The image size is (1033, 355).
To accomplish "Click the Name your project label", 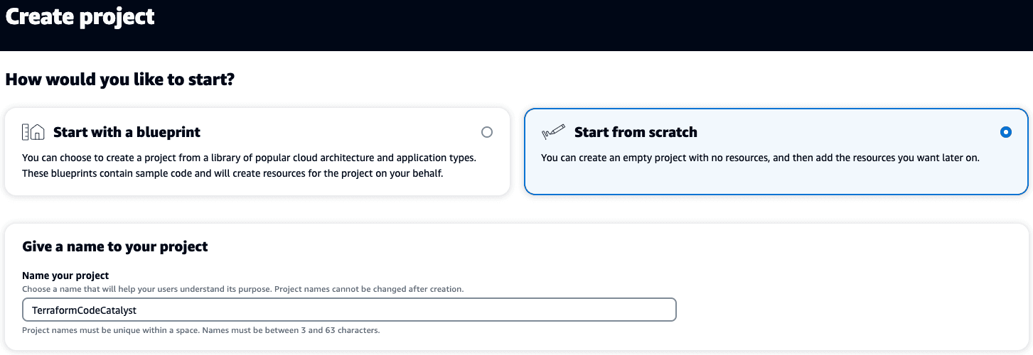I will tap(65, 275).
